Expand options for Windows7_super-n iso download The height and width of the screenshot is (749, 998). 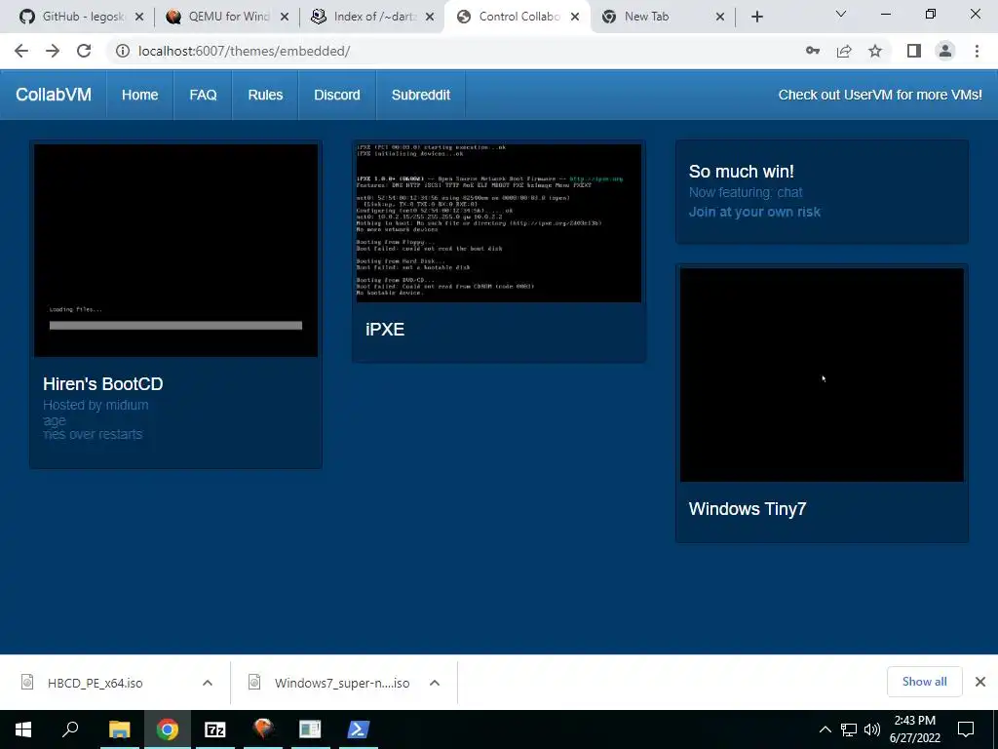(x=435, y=683)
